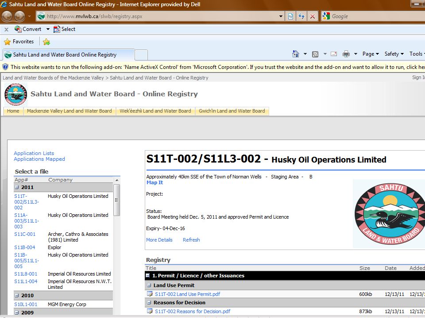Viewport: 425px width, 318px height.
Task: Click the Refresh link under Expiry
Action: click(191, 240)
